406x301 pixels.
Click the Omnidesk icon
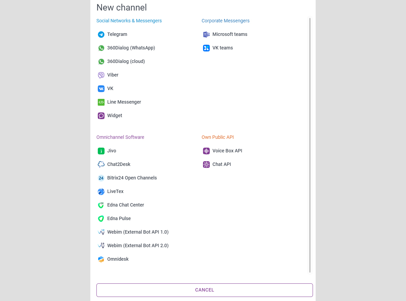101,259
